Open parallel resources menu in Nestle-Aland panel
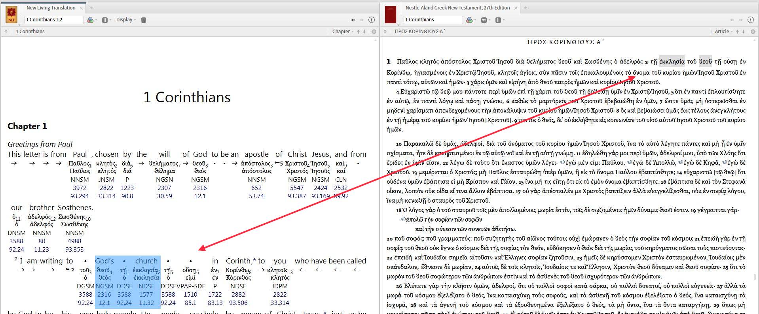This screenshot has width=759, height=314. click(x=499, y=20)
